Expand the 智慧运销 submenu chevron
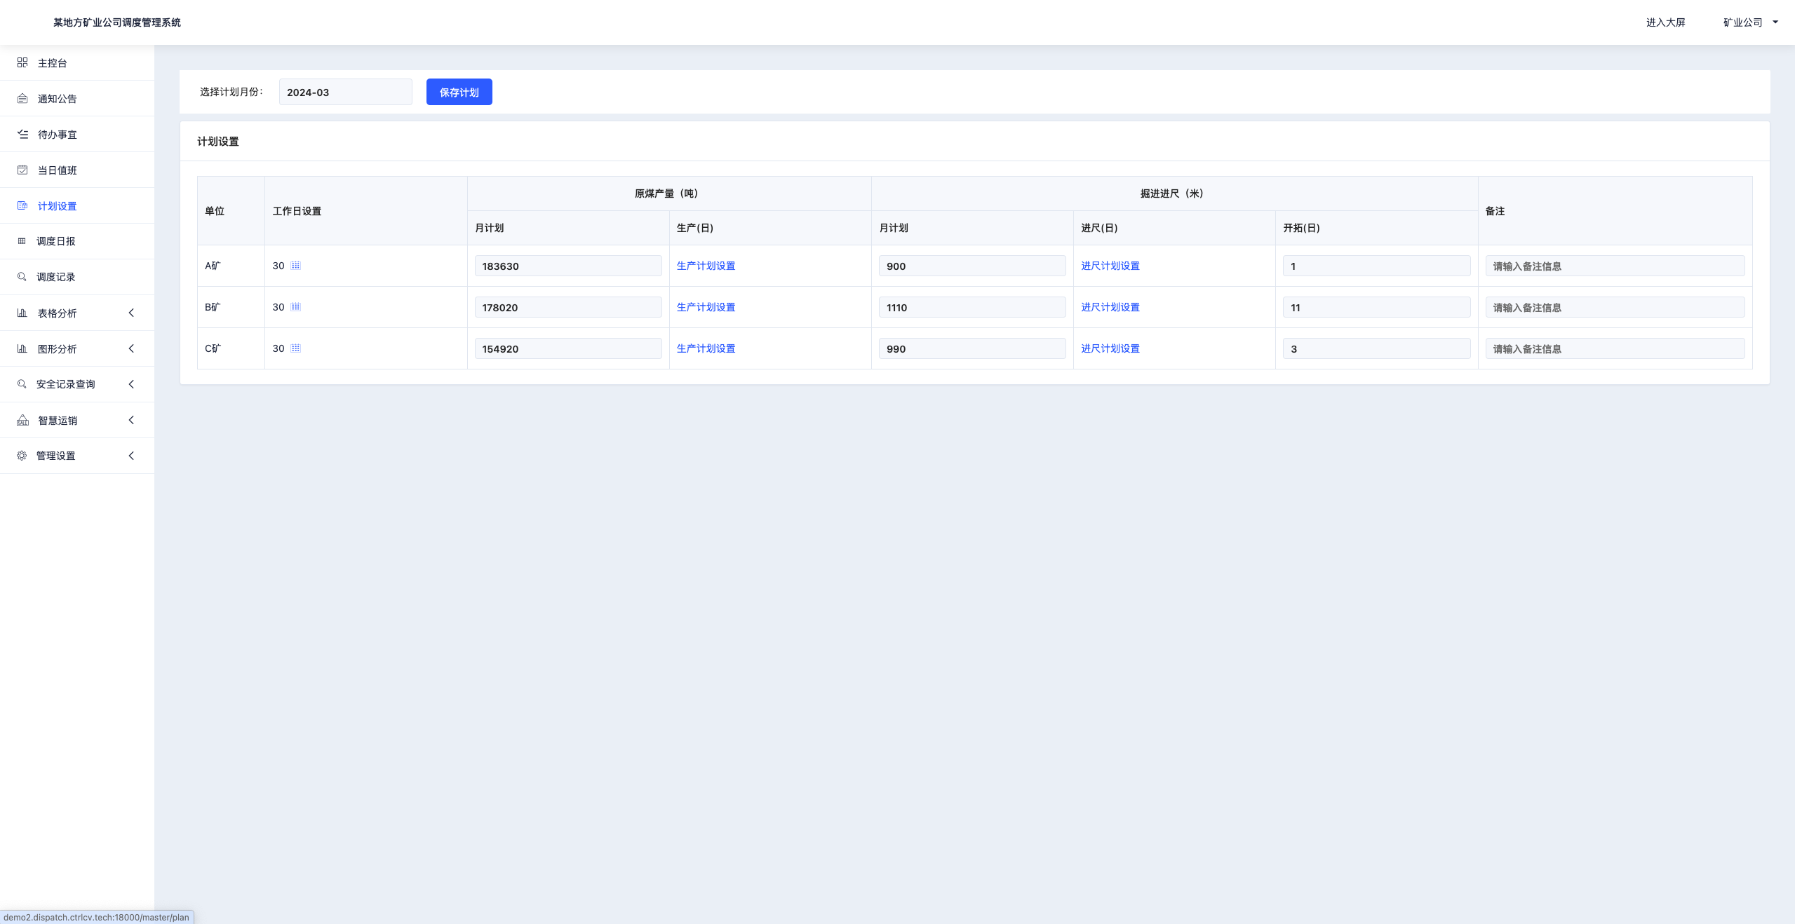Screen dimensions: 1795x924 [131, 420]
